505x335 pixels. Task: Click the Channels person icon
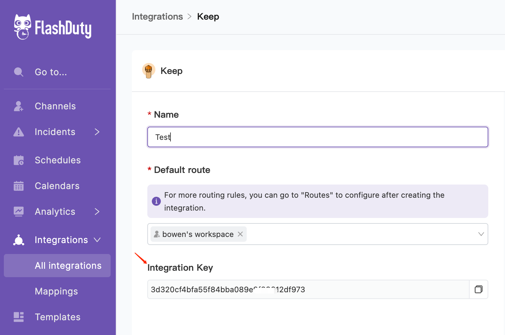[19, 106]
